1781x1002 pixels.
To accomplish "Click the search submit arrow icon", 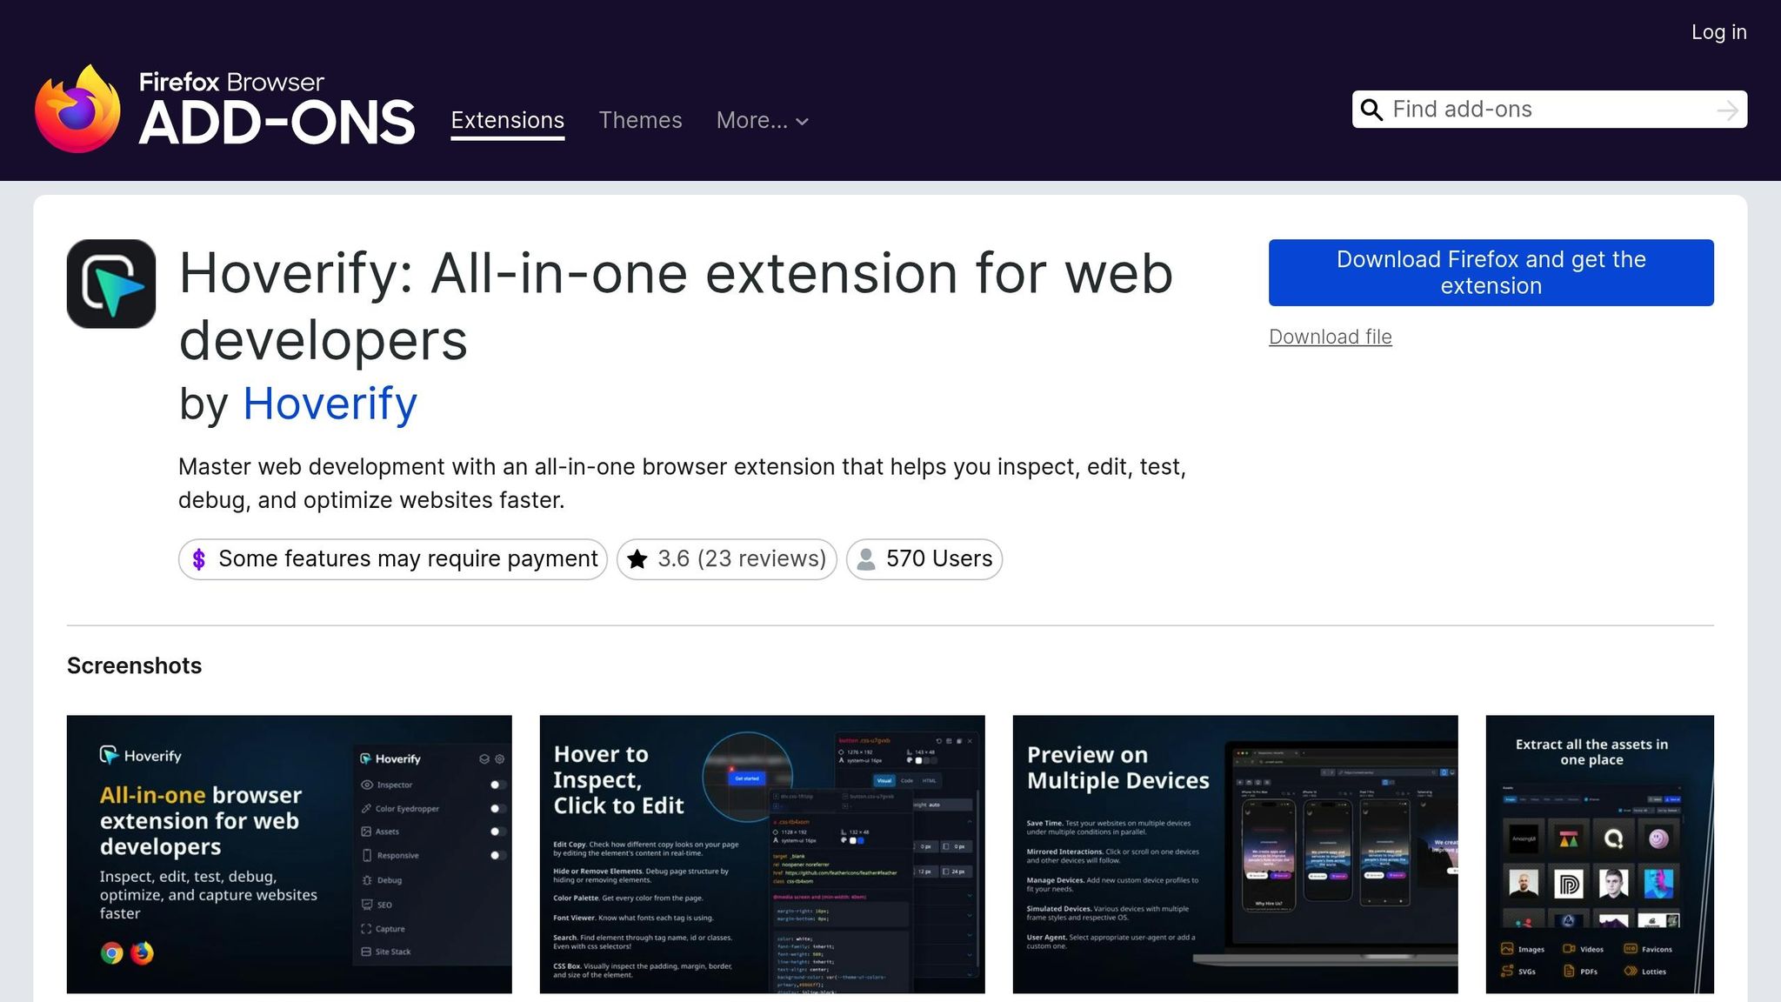I will [1727, 110].
